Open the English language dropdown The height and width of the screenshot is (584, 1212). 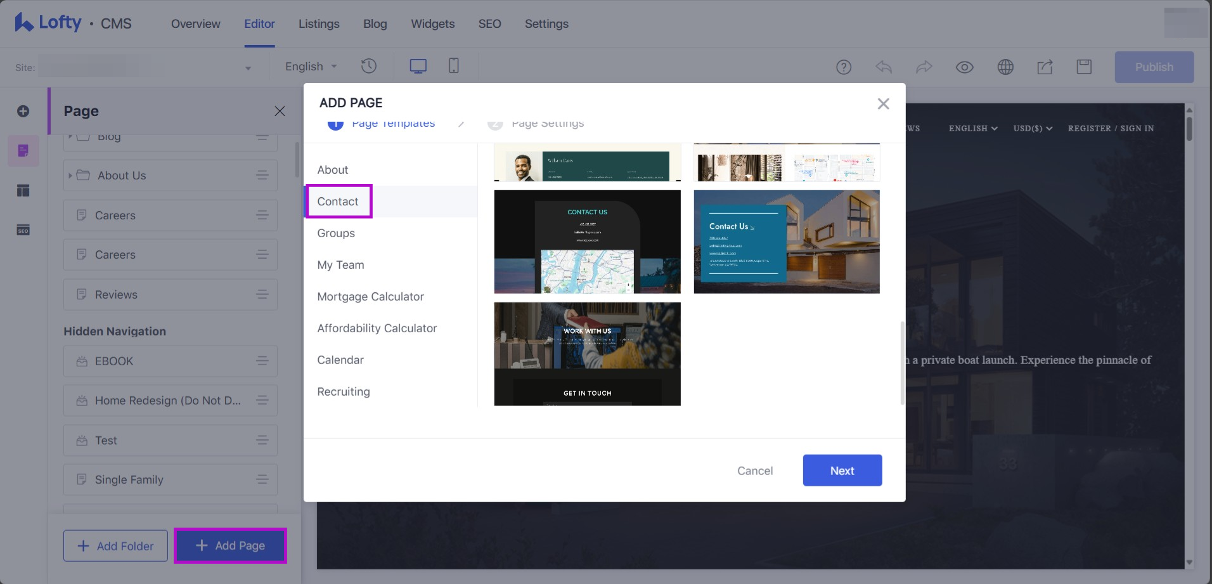coord(311,67)
